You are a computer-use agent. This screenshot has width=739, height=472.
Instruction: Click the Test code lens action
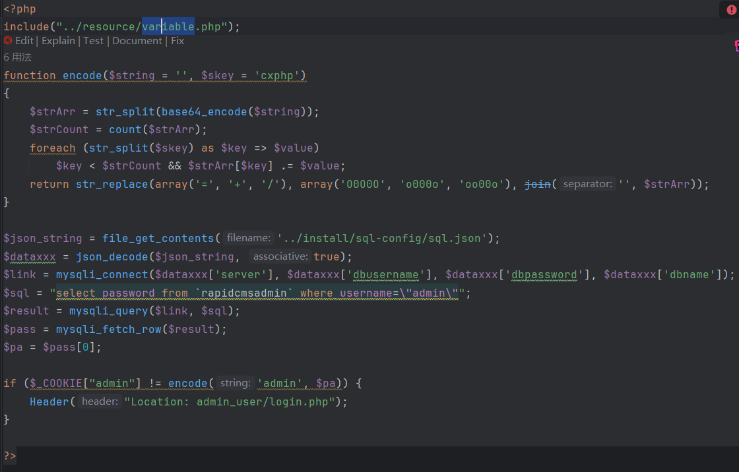click(x=93, y=41)
